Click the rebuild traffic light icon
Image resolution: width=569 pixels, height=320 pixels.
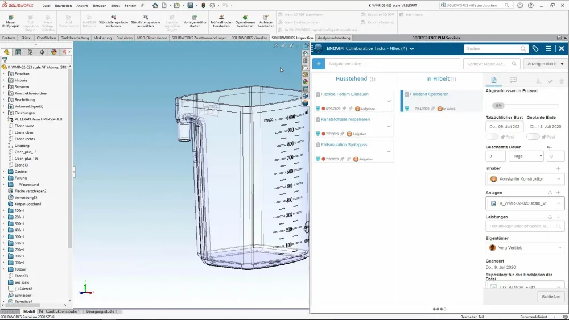pyautogui.click(x=203, y=6)
